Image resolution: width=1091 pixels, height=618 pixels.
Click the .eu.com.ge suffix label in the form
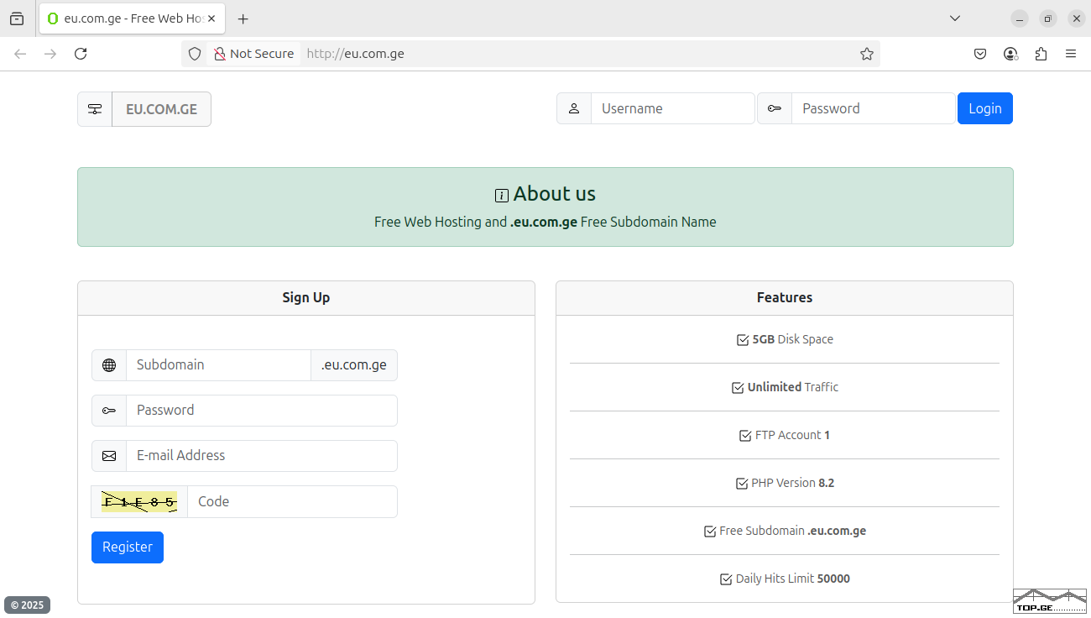click(x=354, y=365)
